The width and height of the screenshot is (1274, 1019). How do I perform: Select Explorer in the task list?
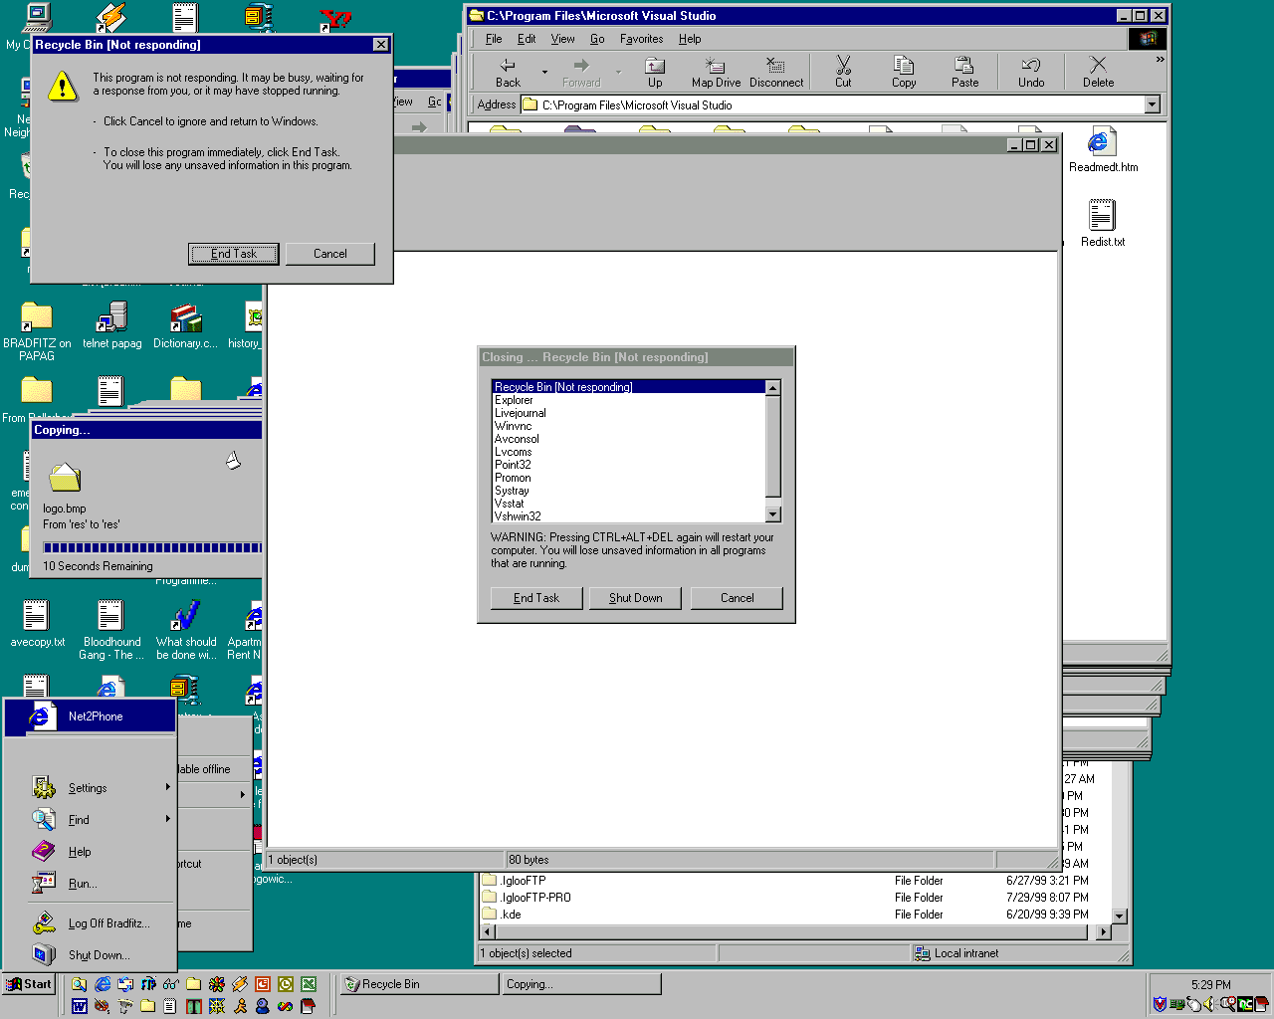pyautogui.click(x=629, y=400)
